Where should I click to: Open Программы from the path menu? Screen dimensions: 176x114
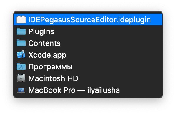(88, 67)
